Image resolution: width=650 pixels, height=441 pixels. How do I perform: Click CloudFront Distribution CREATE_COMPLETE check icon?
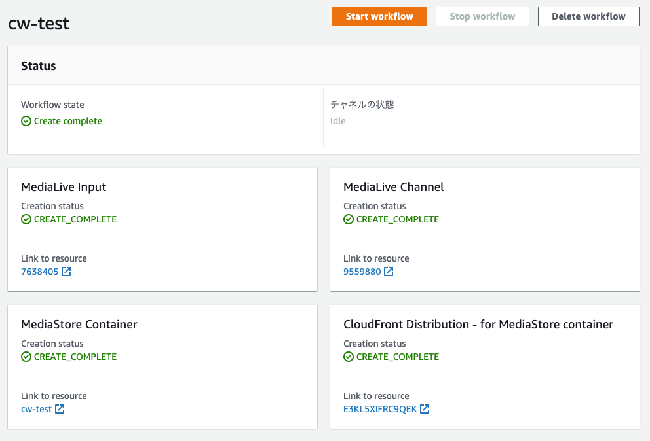coord(349,357)
